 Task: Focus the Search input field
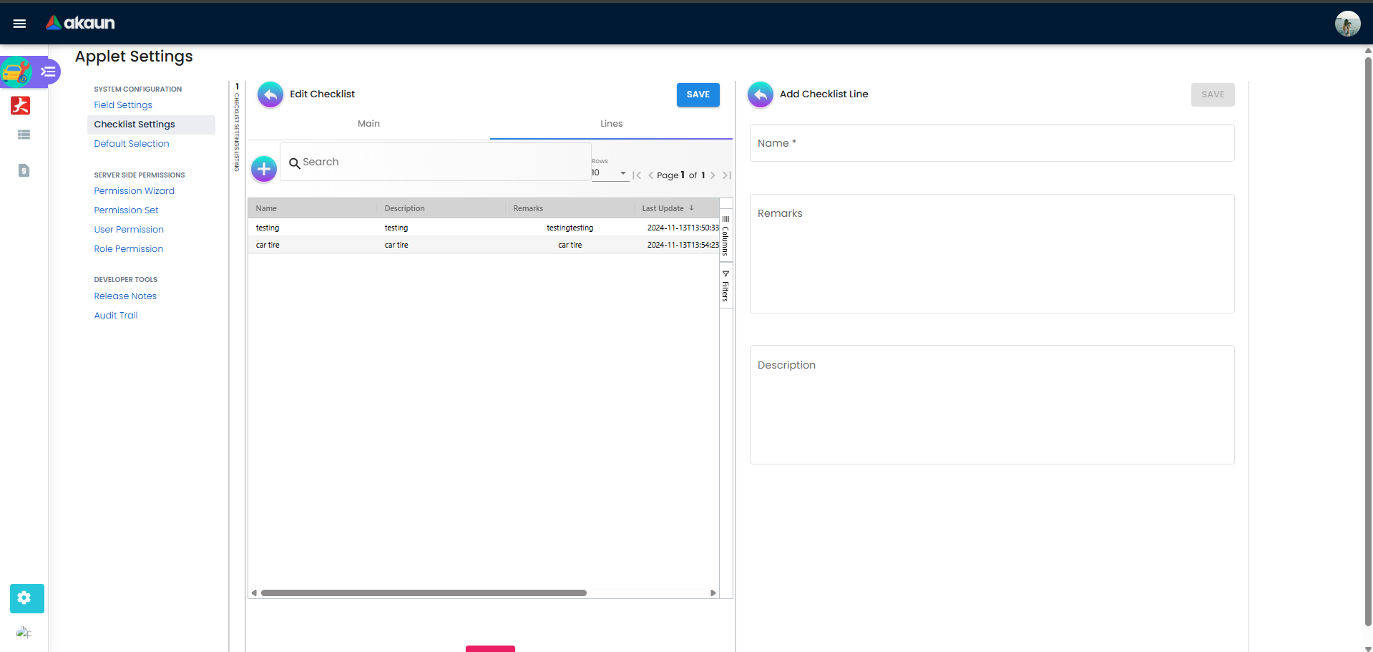[435, 162]
